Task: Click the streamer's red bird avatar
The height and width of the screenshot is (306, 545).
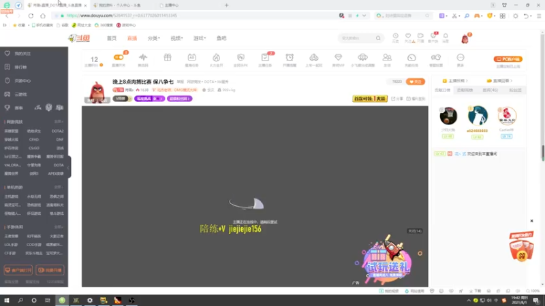Action: [x=97, y=92]
